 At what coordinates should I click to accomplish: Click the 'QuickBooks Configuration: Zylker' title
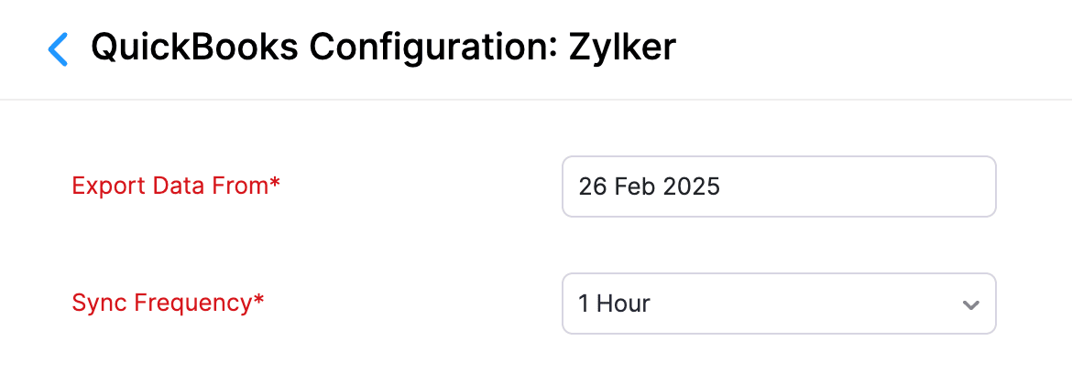click(383, 47)
